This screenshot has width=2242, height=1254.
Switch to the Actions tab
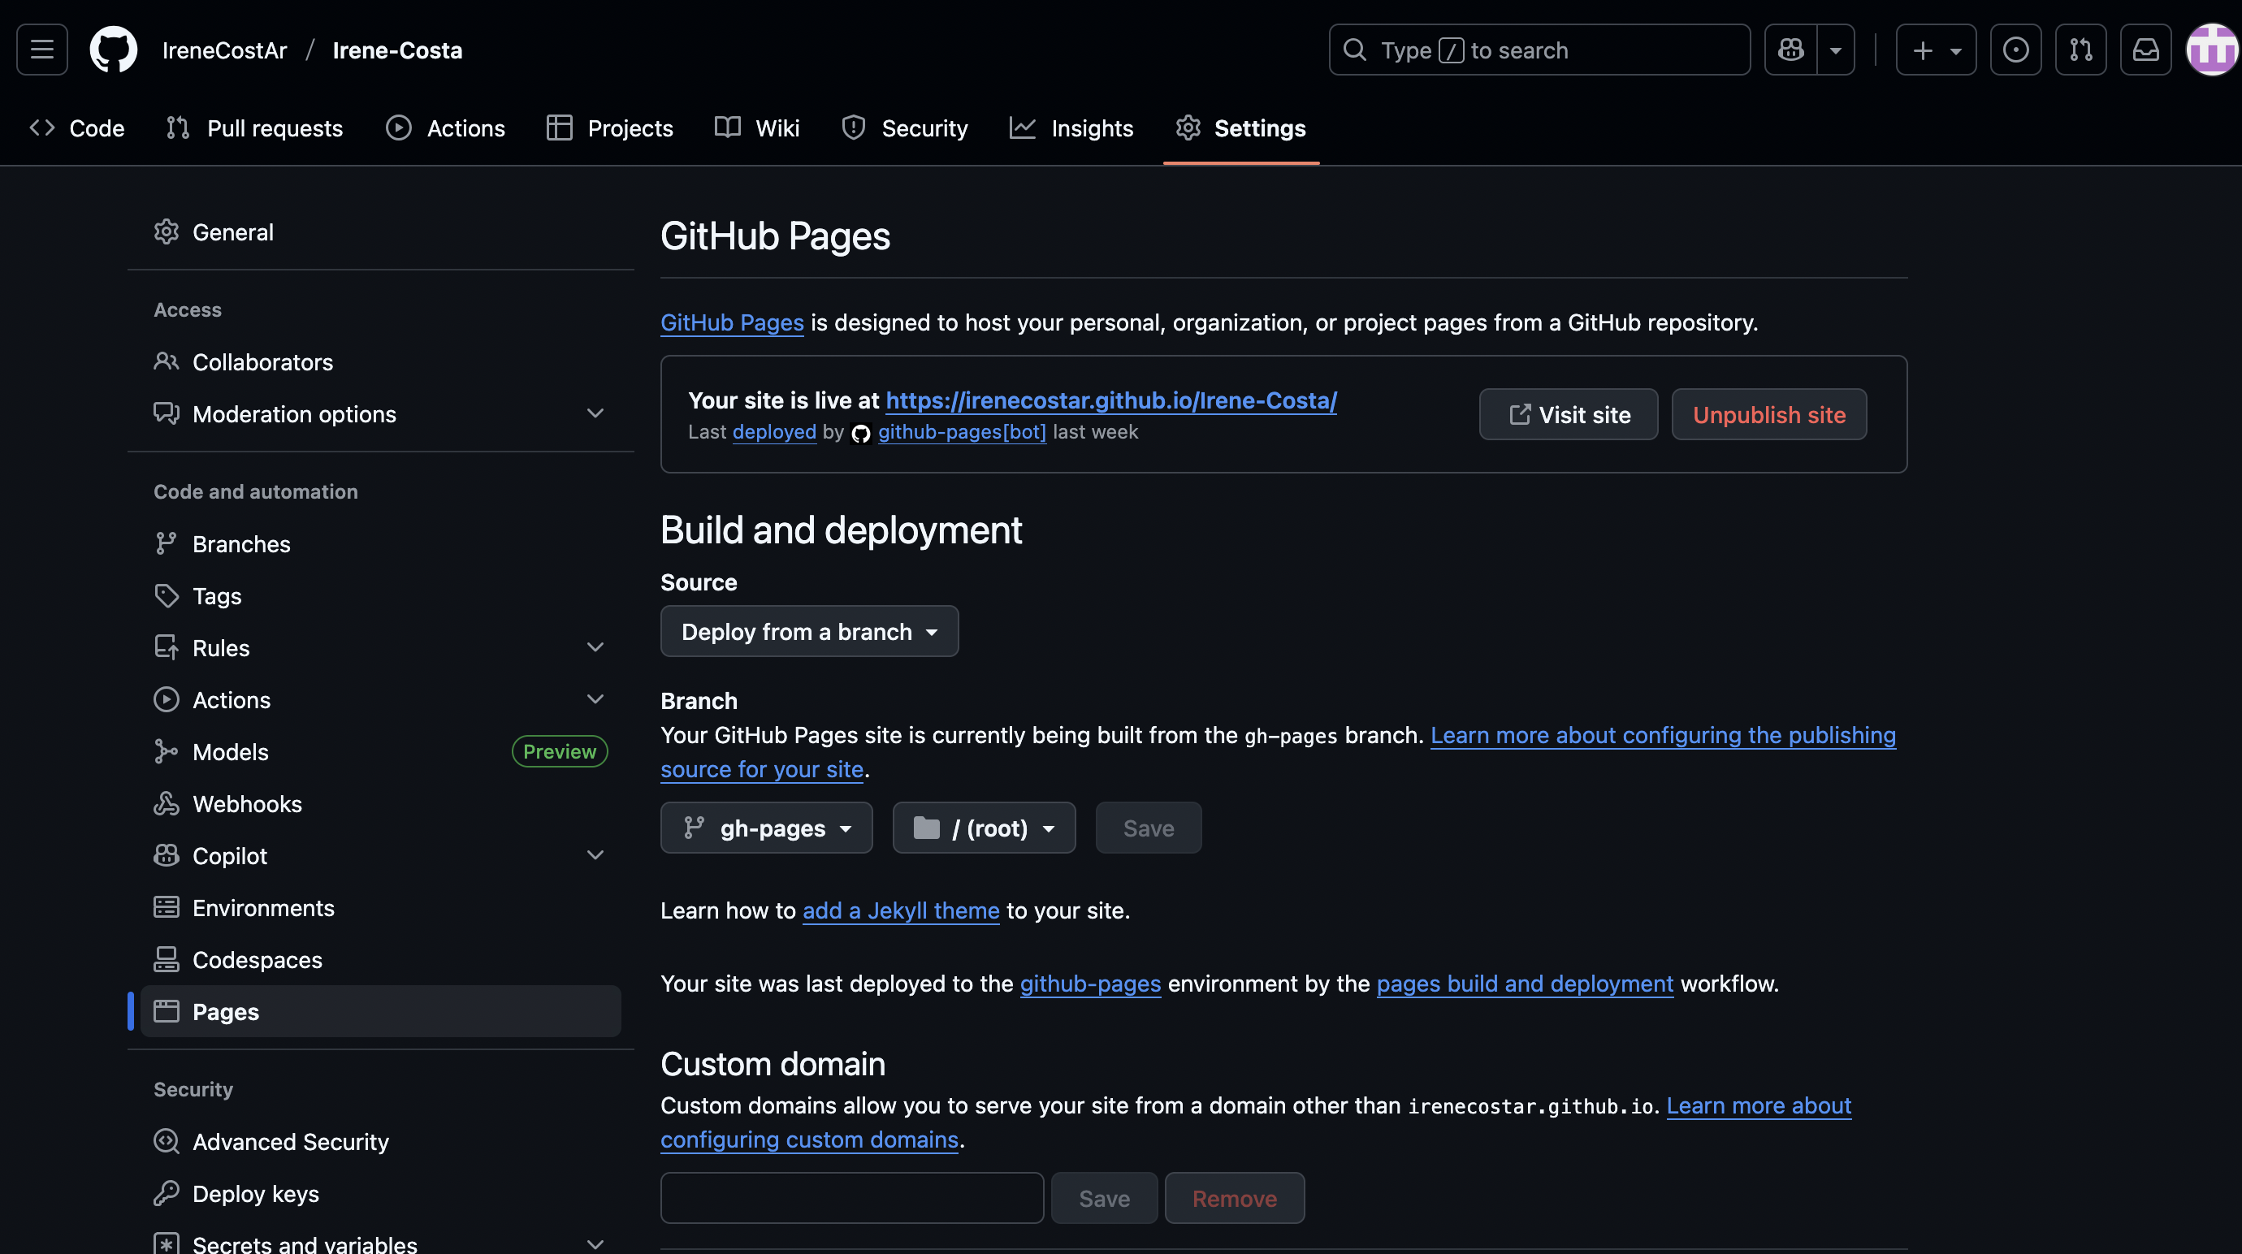pyautogui.click(x=446, y=128)
